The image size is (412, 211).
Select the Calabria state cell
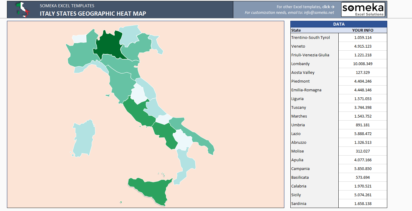pyautogui.click(x=315, y=186)
